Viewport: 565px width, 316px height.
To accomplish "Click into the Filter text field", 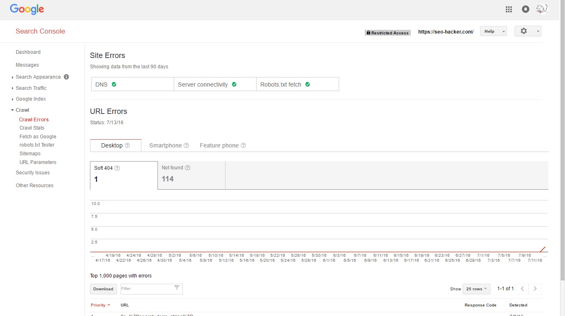I will [146, 289].
